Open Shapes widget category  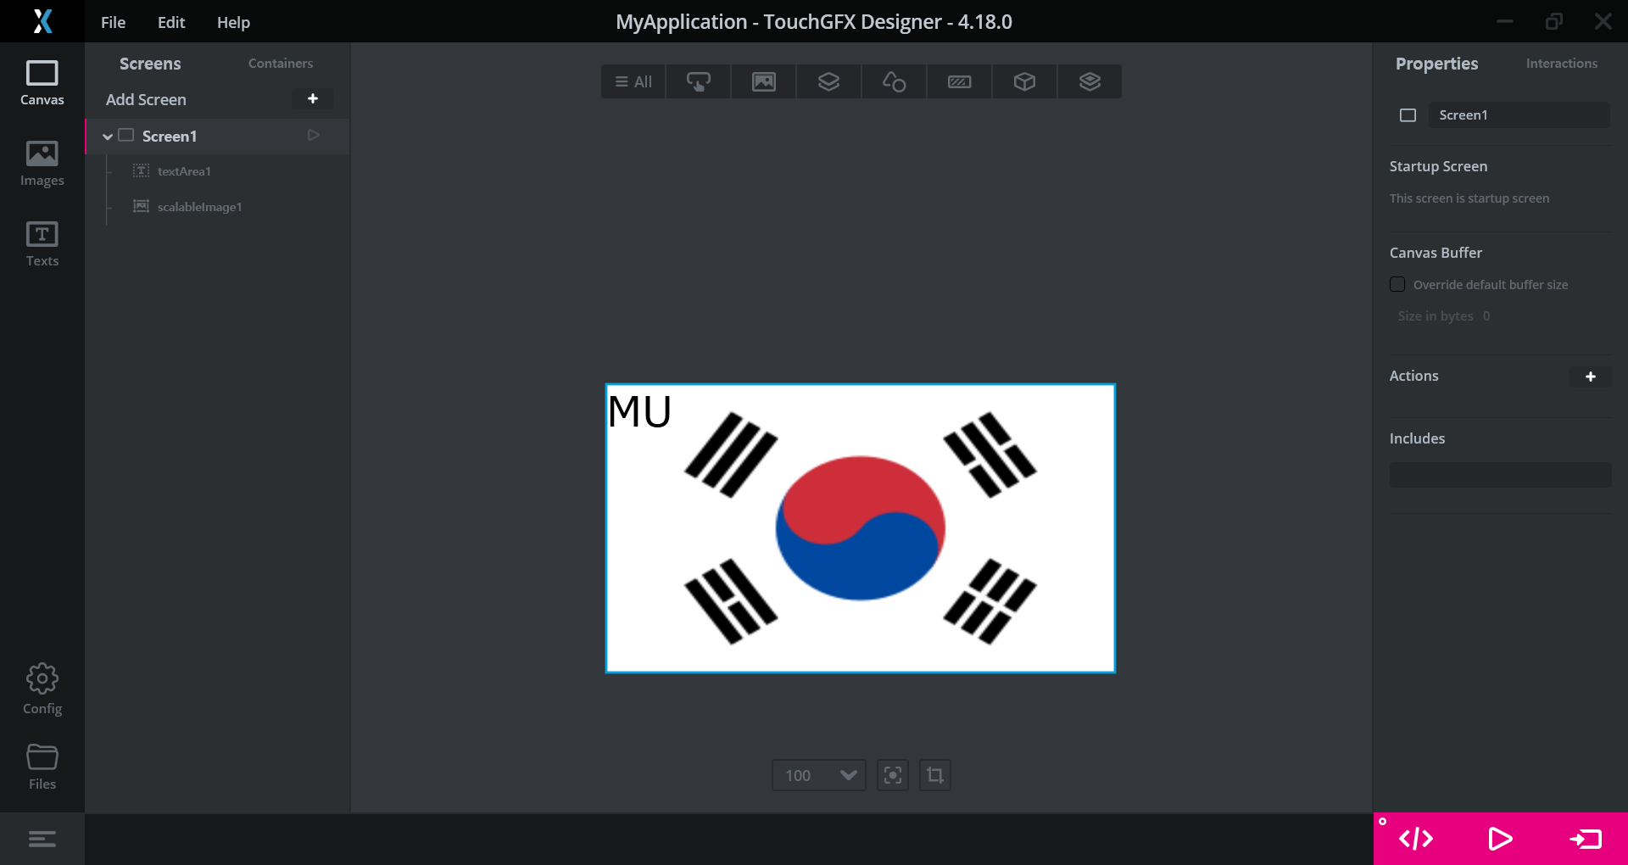click(x=895, y=81)
